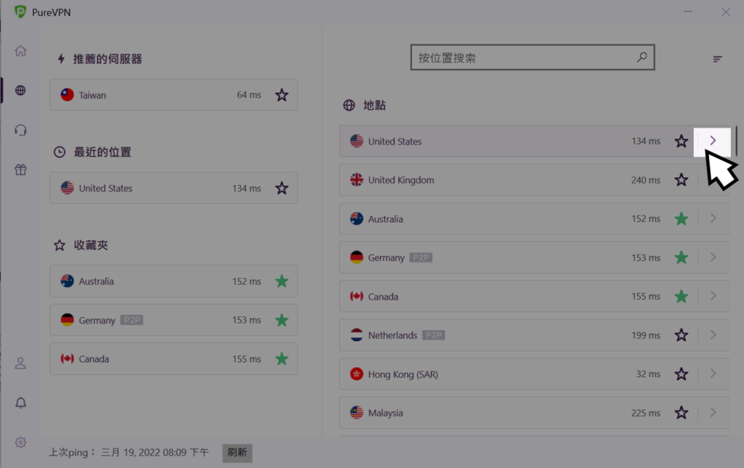Unfavorite Australia in the favorites list

(282, 281)
